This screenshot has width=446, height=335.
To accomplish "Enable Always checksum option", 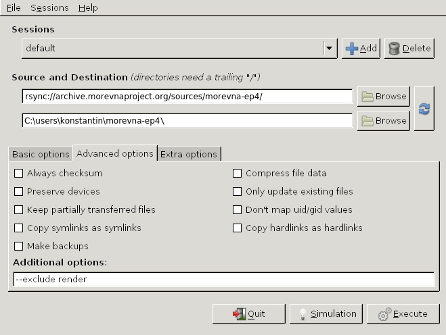I will click(x=19, y=173).
